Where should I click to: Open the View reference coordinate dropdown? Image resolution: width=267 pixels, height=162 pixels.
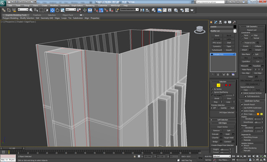(x=71, y=10)
